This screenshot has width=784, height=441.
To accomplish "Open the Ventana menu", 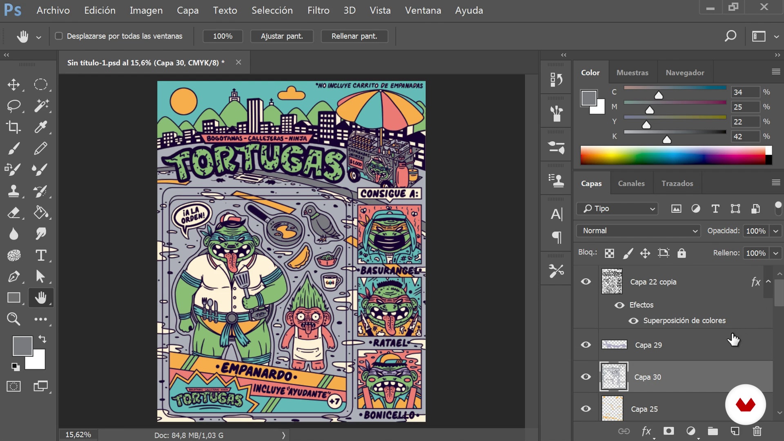I will click(x=423, y=10).
